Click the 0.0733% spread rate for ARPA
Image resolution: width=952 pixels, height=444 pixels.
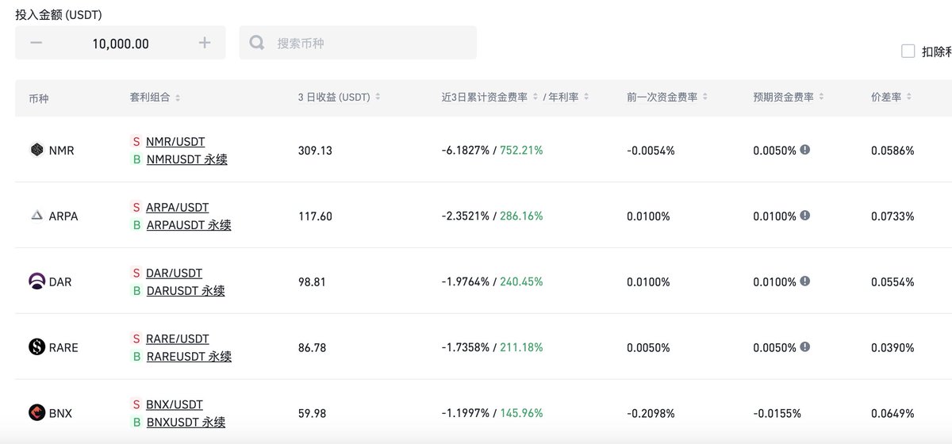(892, 216)
